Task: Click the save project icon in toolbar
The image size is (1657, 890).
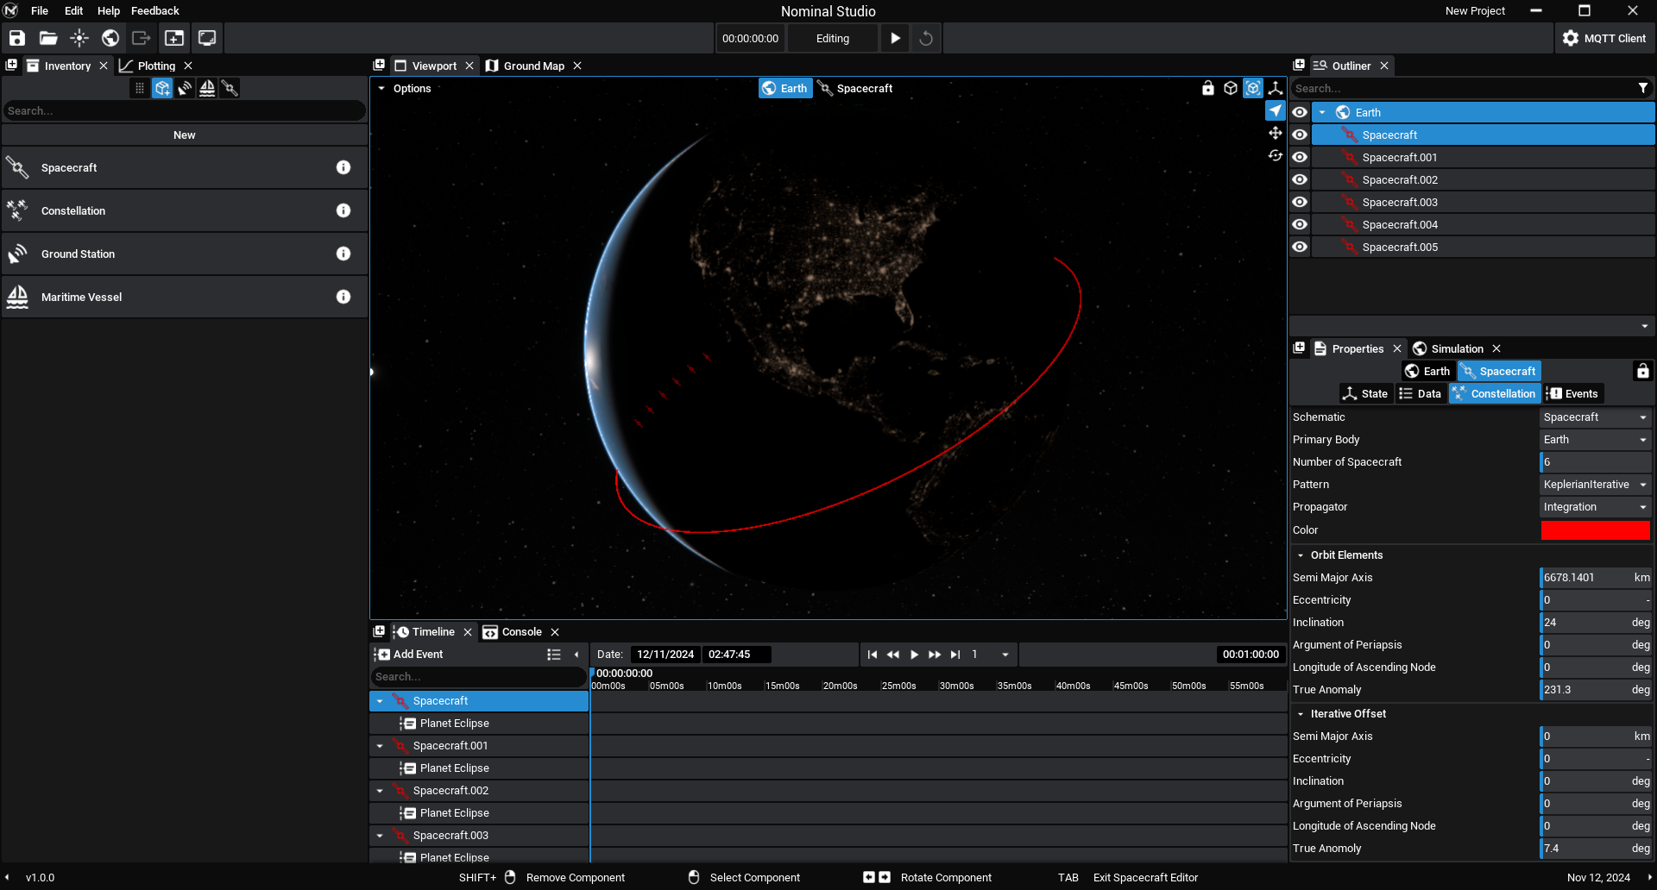Action: [x=17, y=38]
